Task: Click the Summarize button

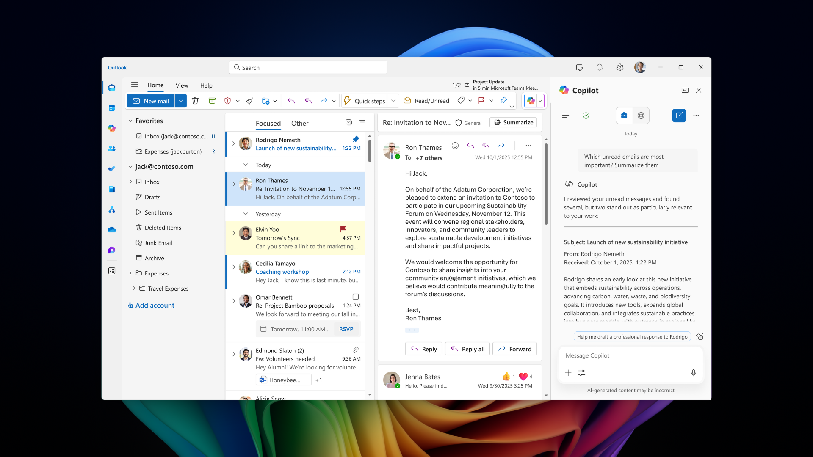Action: [x=513, y=122]
